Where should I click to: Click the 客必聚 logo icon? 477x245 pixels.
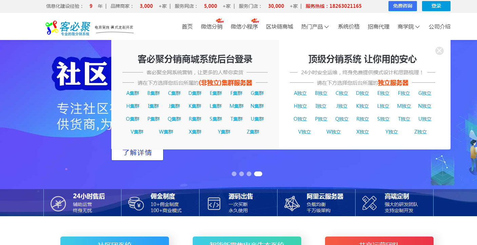(52, 28)
